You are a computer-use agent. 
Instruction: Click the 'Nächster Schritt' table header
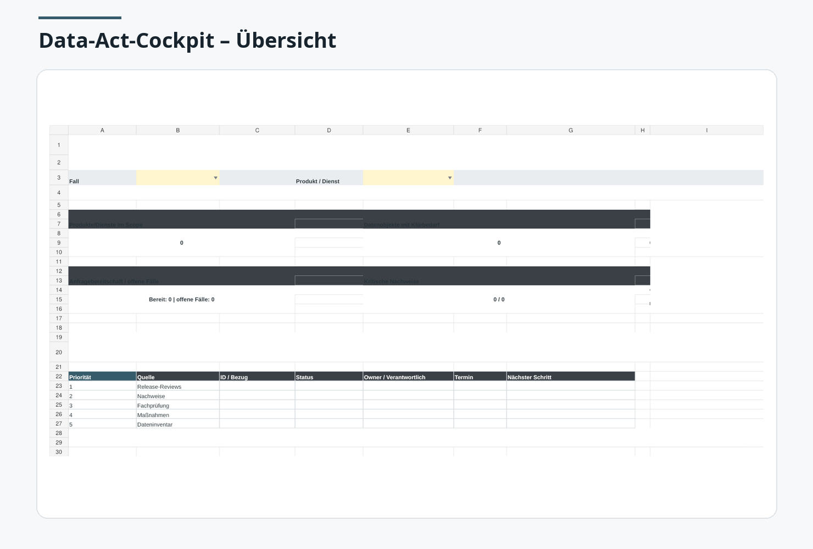pos(571,376)
